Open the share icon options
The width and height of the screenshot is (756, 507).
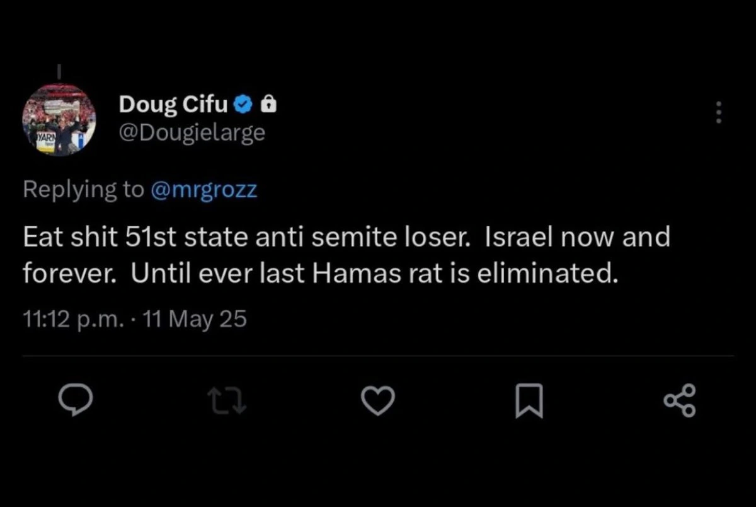tap(680, 400)
